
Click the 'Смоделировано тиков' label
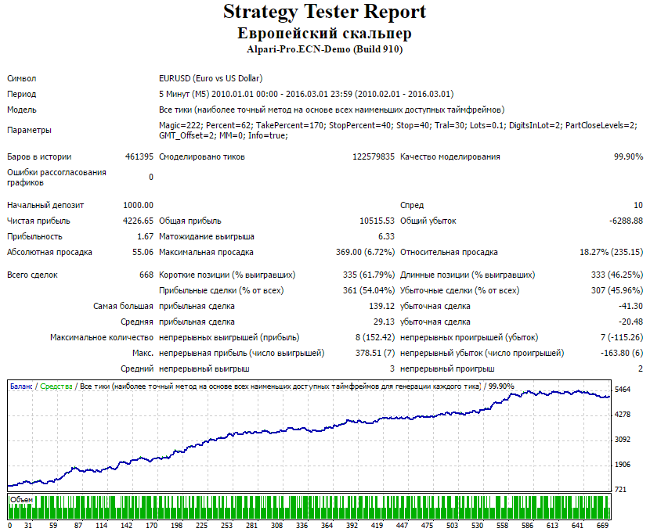point(202,157)
